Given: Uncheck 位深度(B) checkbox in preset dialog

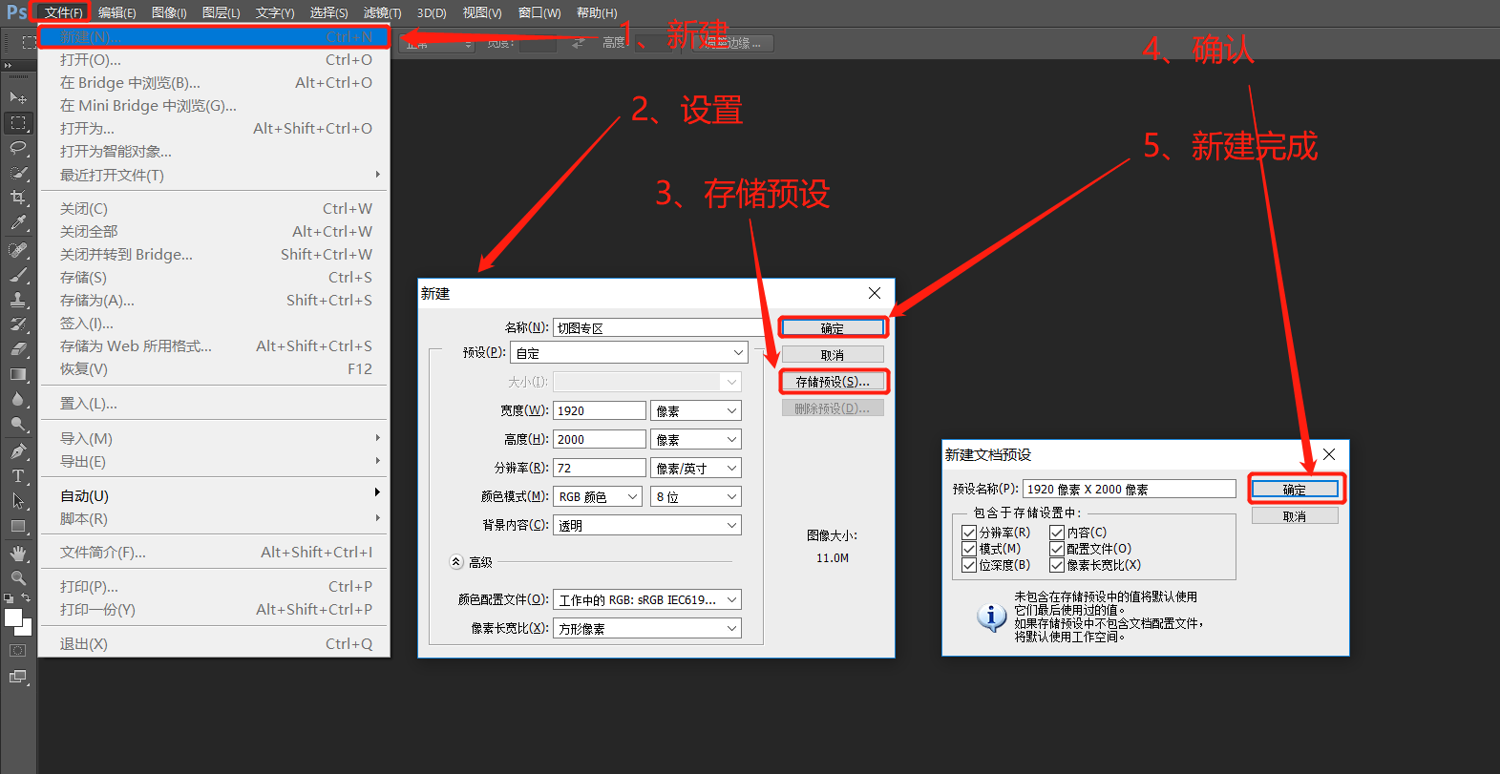Looking at the screenshot, I should (x=969, y=565).
